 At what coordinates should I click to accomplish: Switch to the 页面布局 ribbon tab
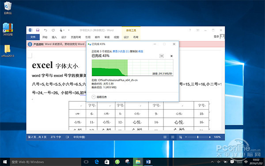pyautogui.click(x=76, y=37)
